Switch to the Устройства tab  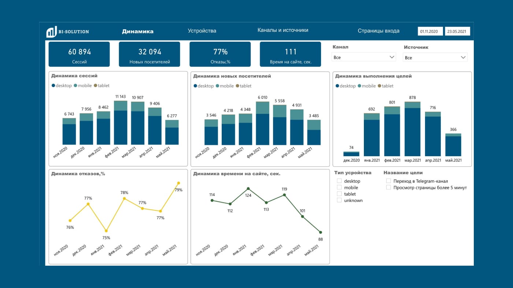(x=202, y=31)
